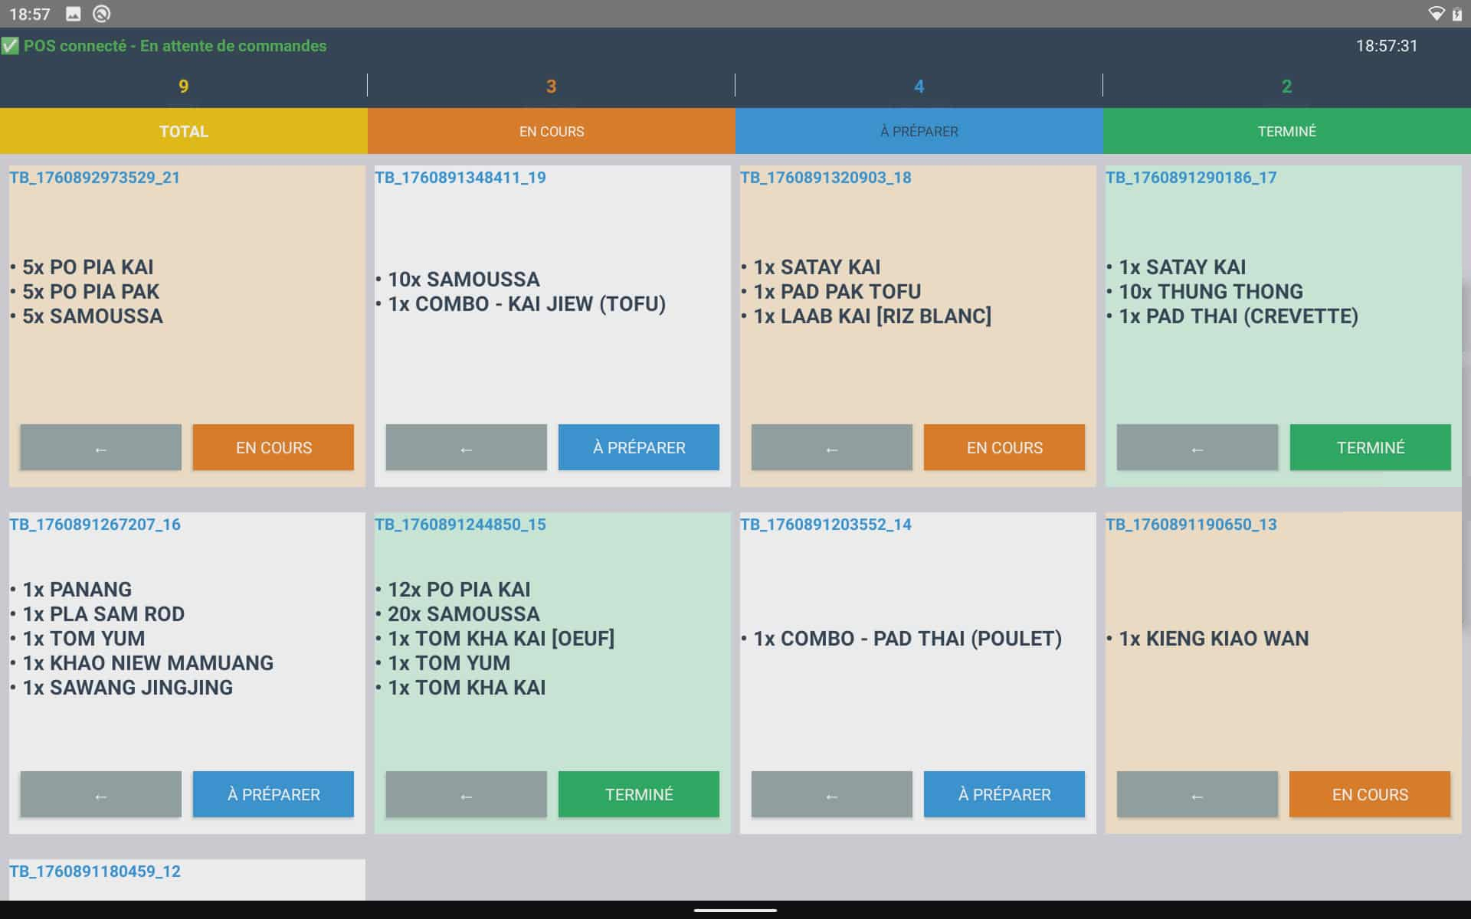
Task: Mark PO PIA KAI order as EN COURS
Action: (x=273, y=447)
